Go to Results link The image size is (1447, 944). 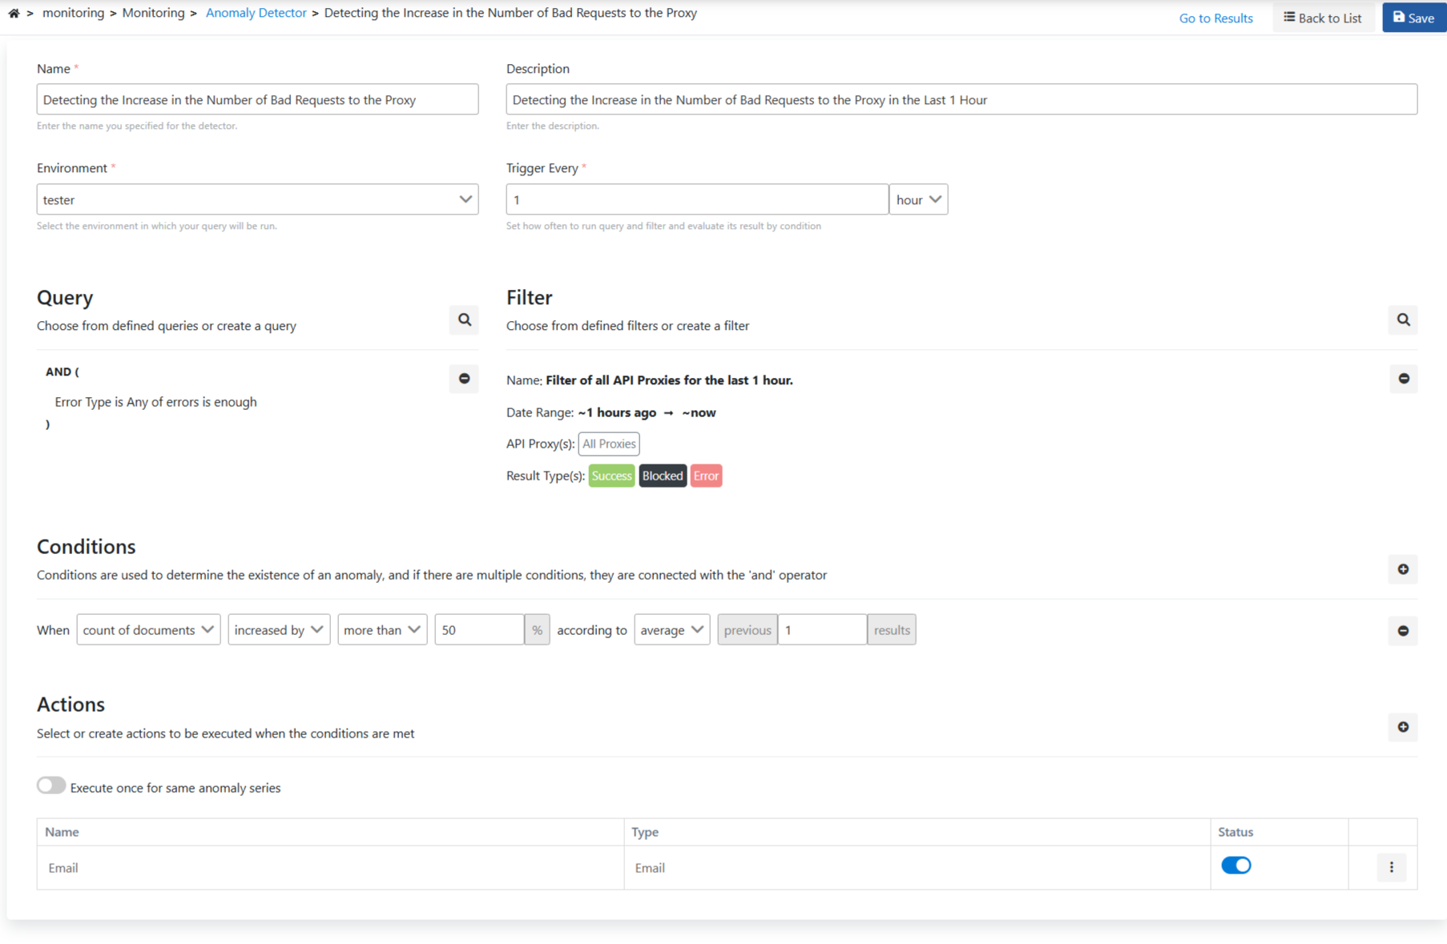point(1215,18)
